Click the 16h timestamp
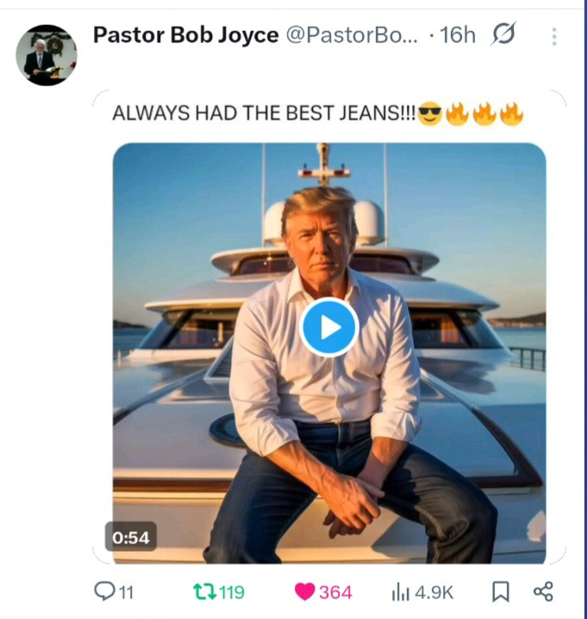Image resolution: width=587 pixels, height=619 pixels. [x=457, y=34]
